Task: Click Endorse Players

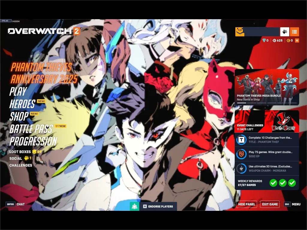Action: pyautogui.click(x=161, y=206)
